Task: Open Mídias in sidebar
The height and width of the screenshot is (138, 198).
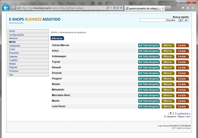Action: point(28,64)
